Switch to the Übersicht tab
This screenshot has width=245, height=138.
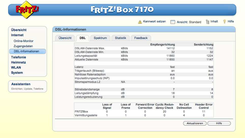coord(65,38)
